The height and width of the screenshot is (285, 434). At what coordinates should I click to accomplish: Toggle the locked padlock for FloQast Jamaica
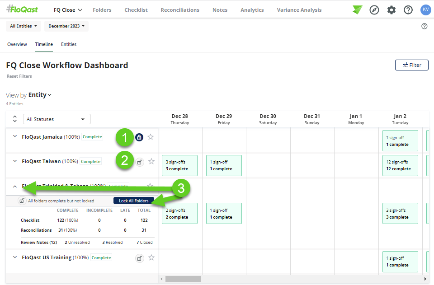tap(139, 137)
